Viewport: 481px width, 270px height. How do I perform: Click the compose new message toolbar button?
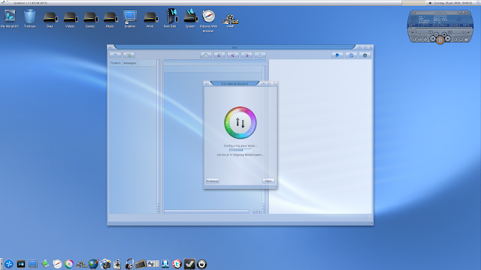pyautogui.click(x=129, y=55)
